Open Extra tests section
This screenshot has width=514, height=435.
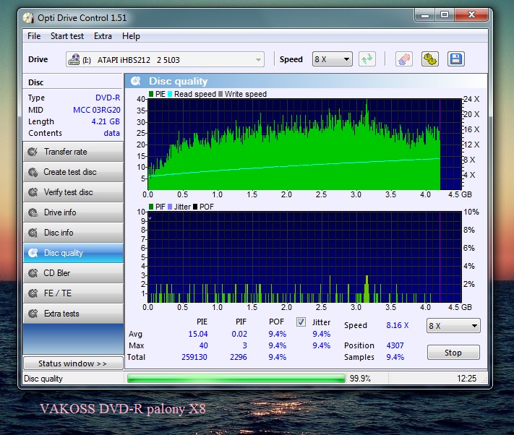pyautogui.click(x=74, y=314)
